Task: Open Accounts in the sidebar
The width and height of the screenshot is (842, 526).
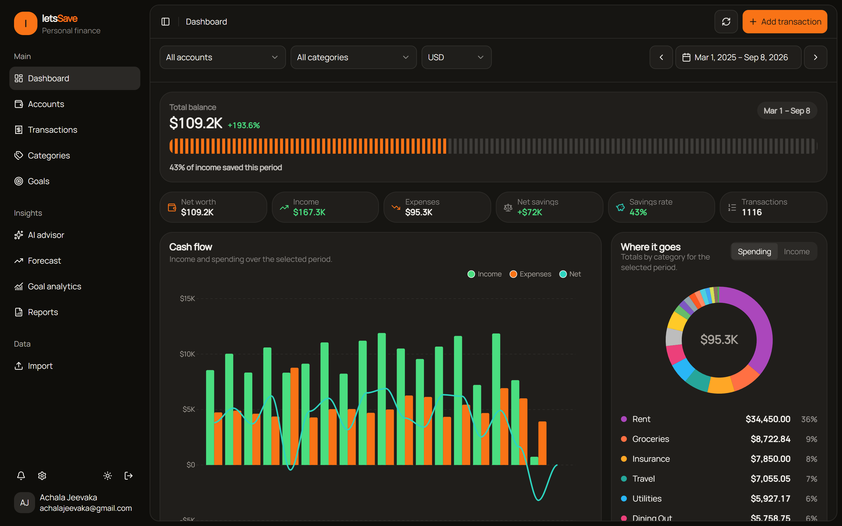Action: coord(75,104)
